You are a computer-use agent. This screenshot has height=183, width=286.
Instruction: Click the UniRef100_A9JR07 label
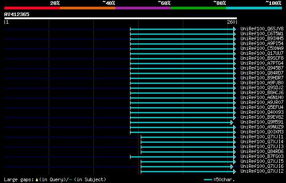[x=262, y=103]
